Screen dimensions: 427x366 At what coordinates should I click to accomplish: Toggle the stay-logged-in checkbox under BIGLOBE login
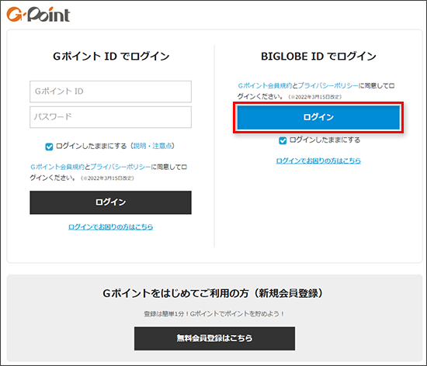pyautogui.click(x=283, y=140)
